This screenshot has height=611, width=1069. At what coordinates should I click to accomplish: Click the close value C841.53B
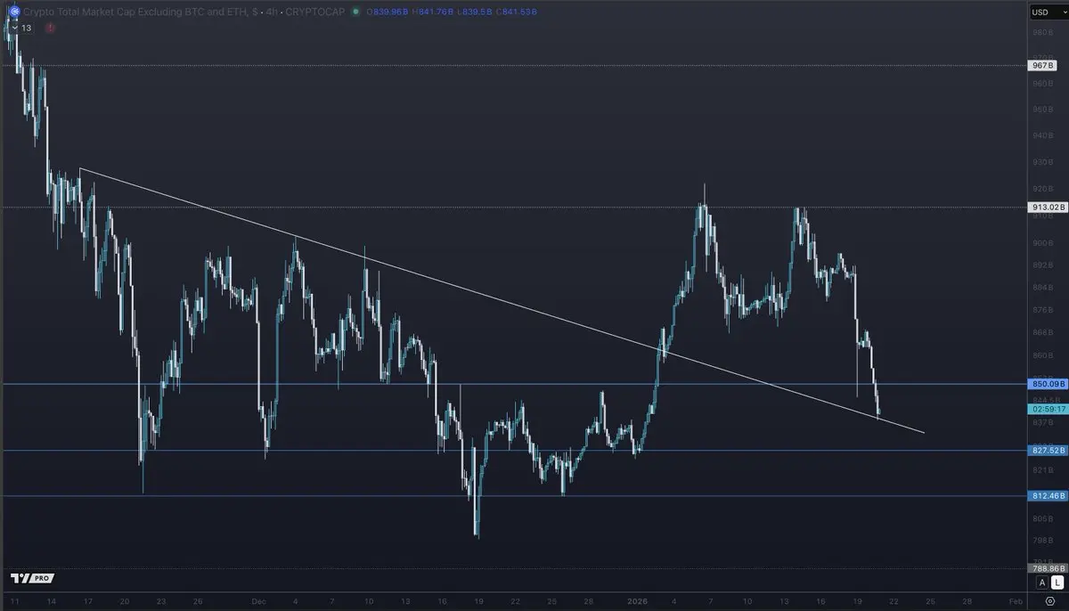tap(517, 12)
